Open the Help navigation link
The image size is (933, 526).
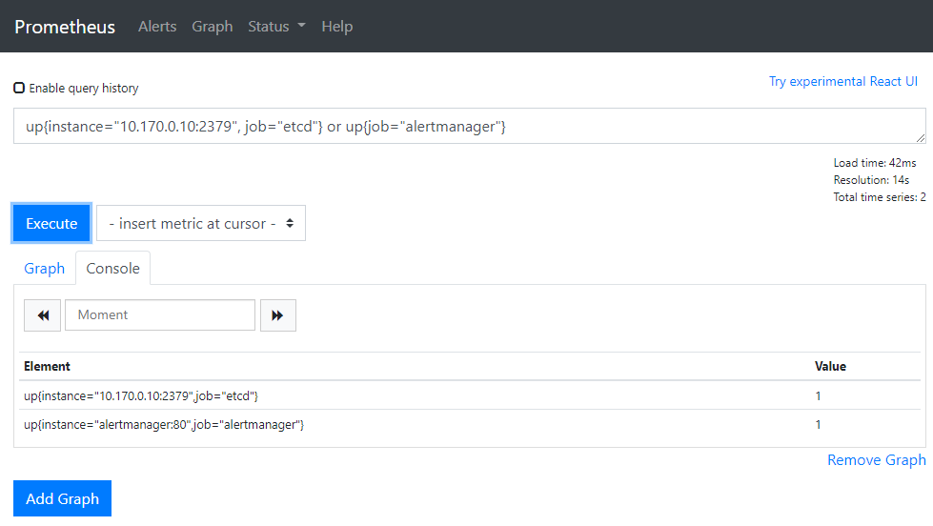tap(336, 27)
